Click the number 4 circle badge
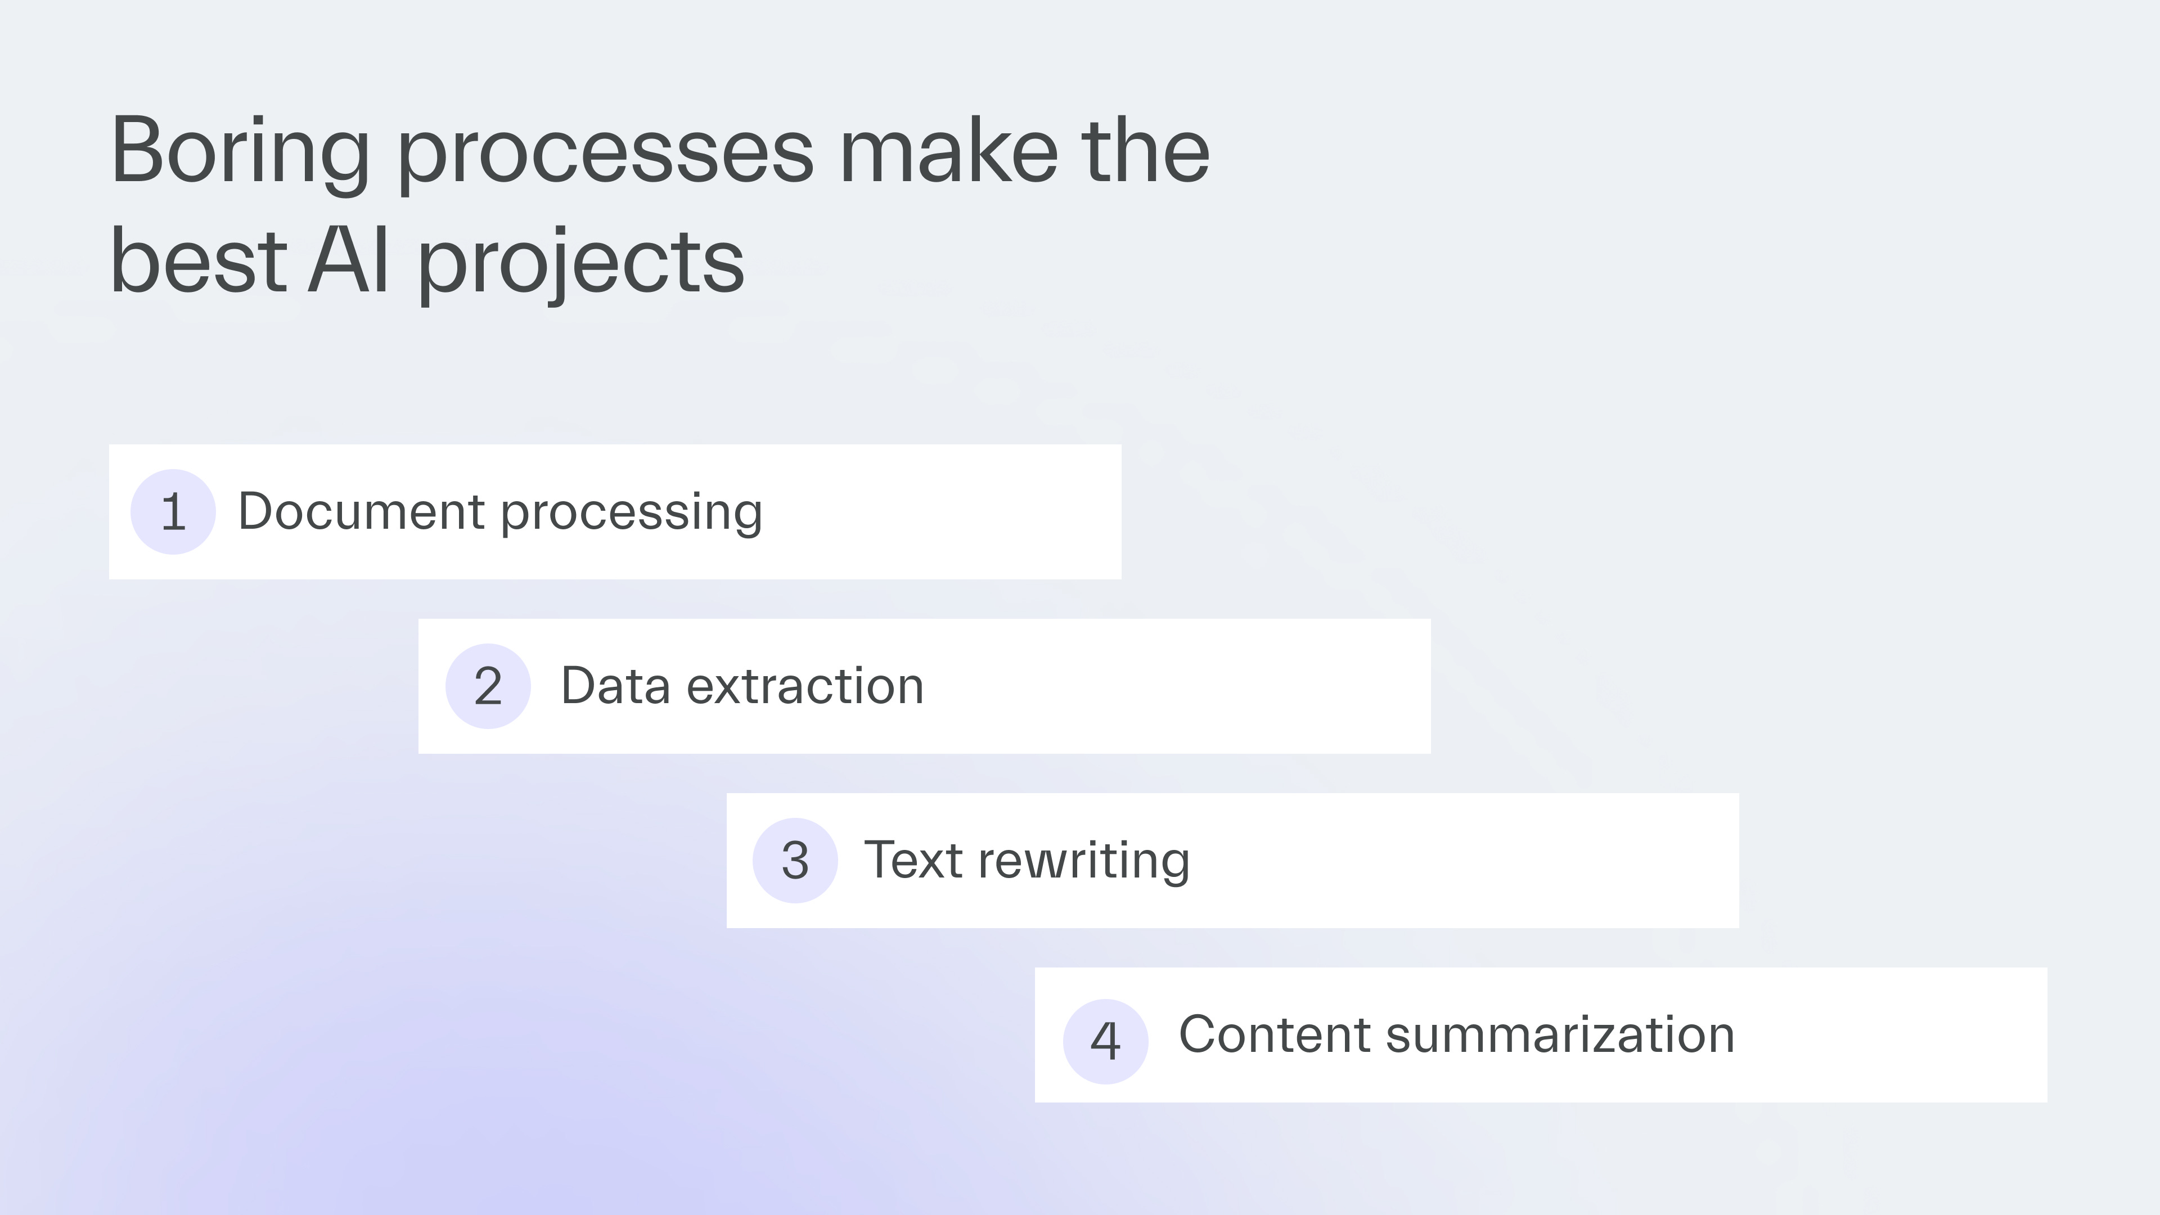 pos(1105,1041)
